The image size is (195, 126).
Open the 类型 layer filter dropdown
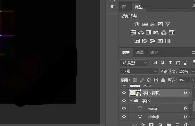[x=134, y=63]
